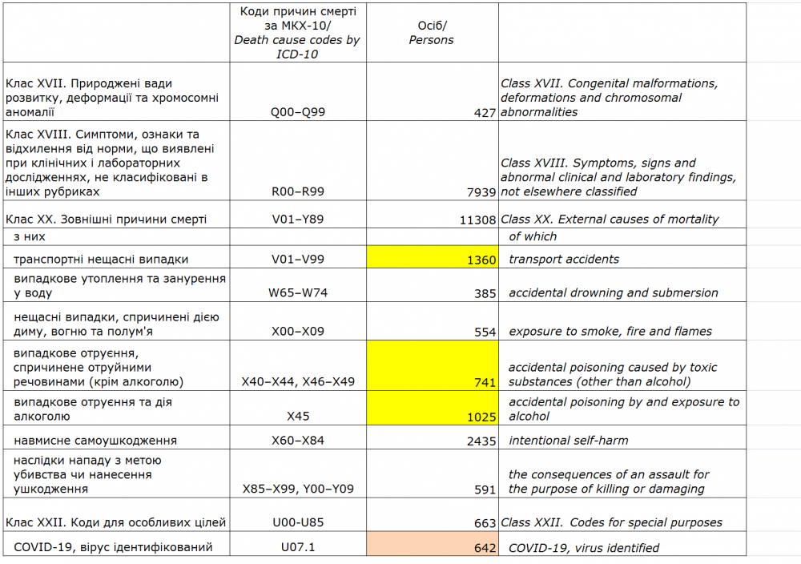
Task: Click the yellow cell containing 741
Action: click(x=433, y=365)
